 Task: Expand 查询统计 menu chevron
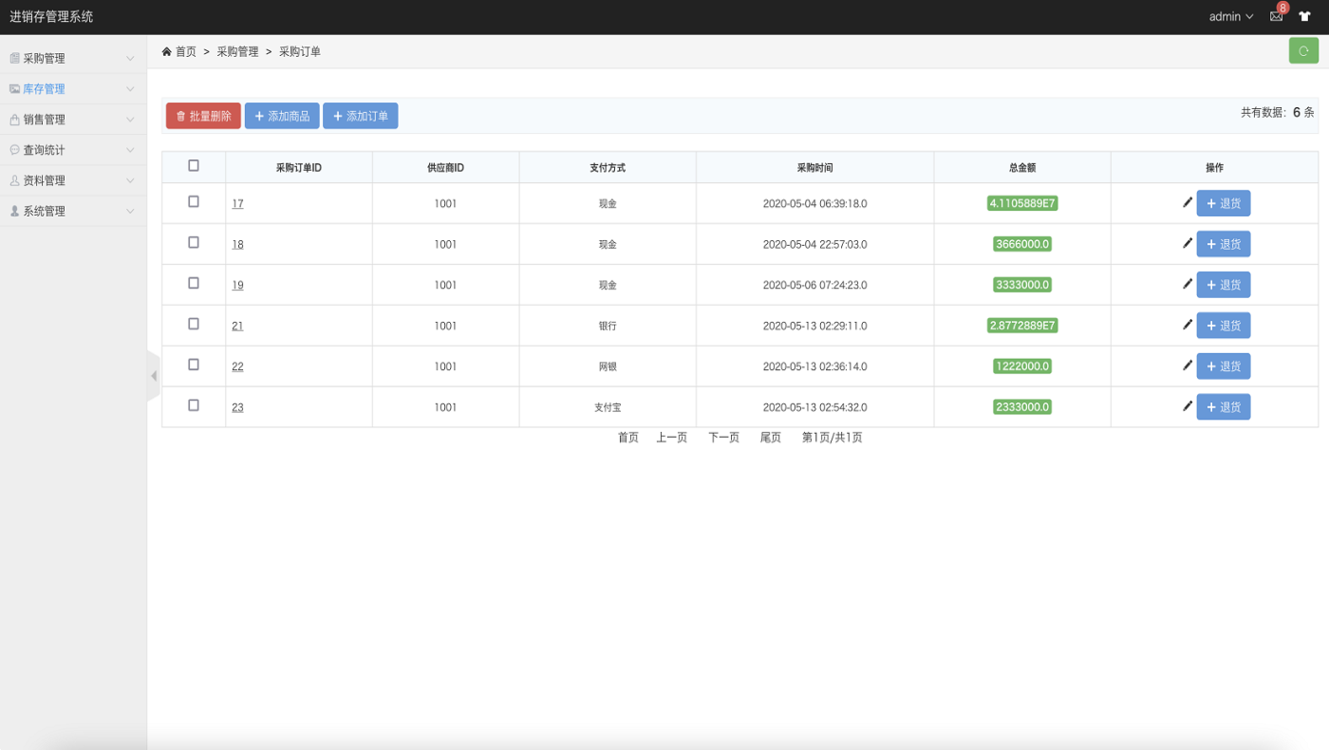point(130,150)
